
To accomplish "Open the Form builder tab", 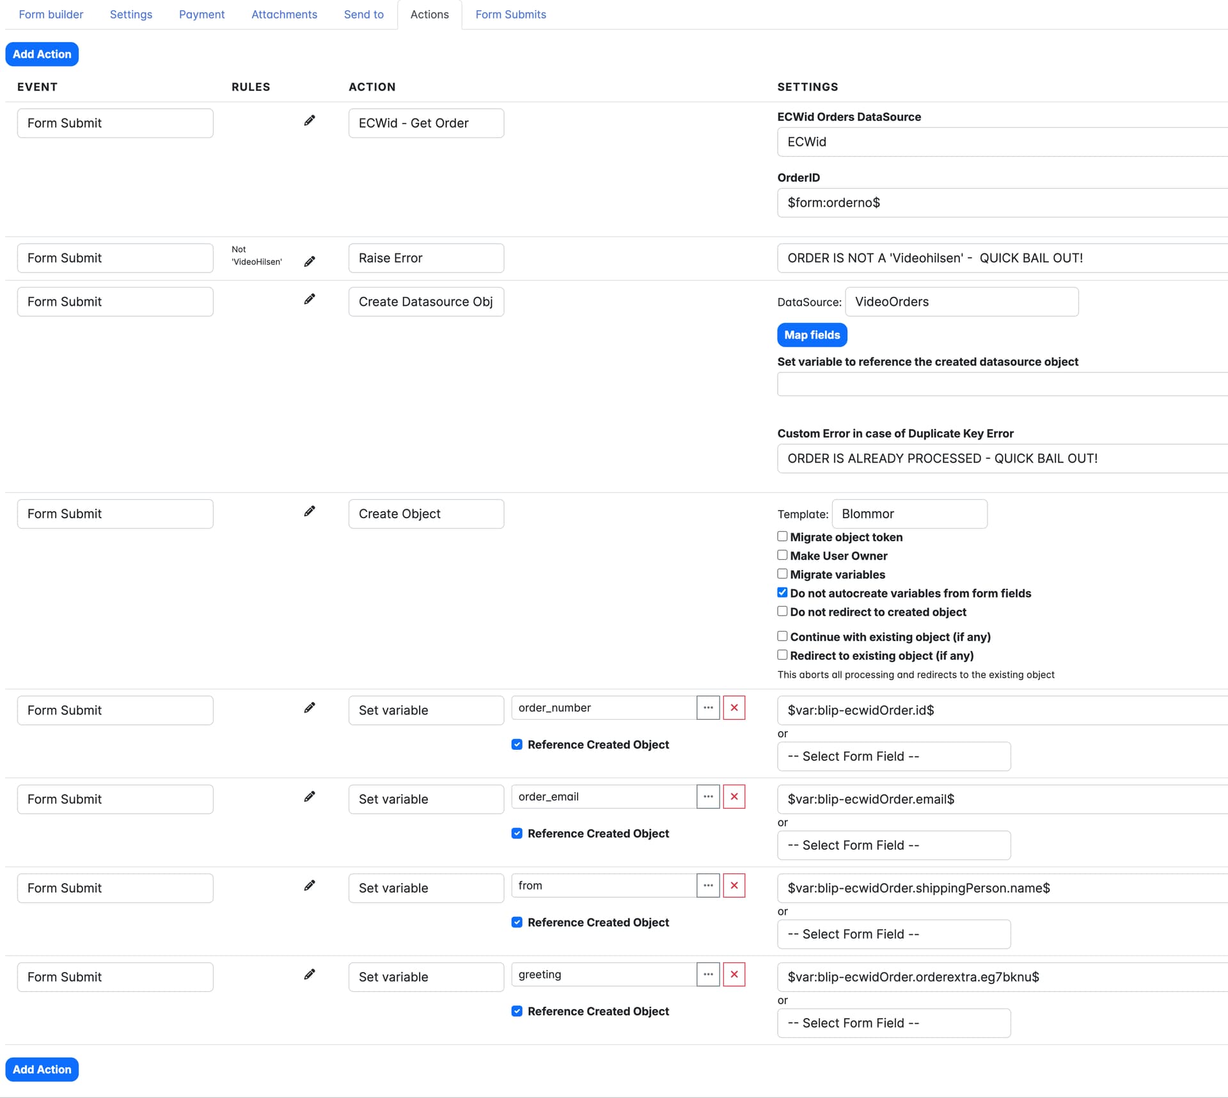I will coord(51,14).
